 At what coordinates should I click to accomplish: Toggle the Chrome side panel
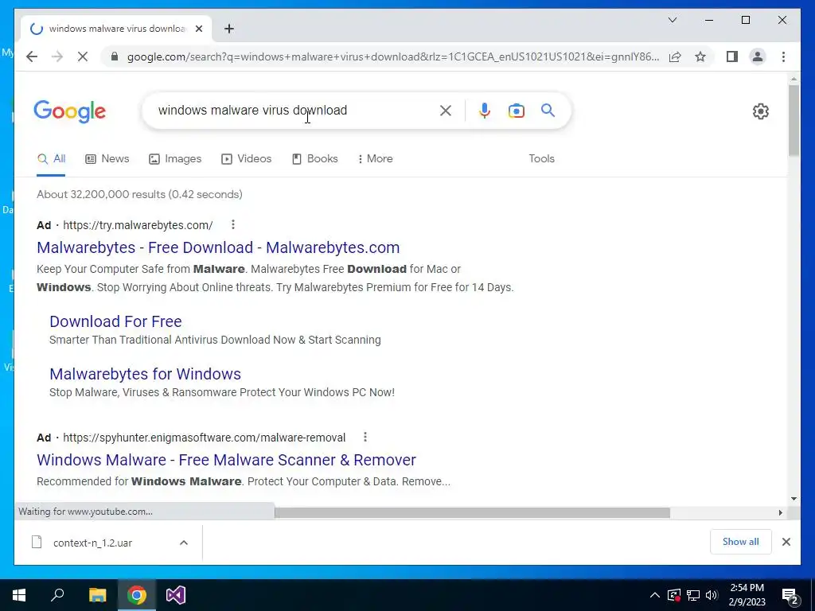[x=732, y=56]
